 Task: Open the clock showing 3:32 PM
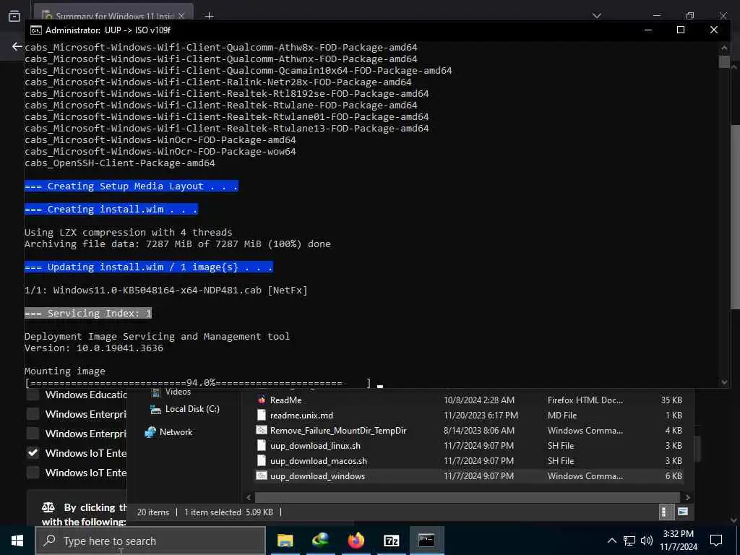coord(678,541)
